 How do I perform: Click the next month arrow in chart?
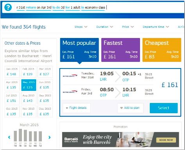[50, 137]
